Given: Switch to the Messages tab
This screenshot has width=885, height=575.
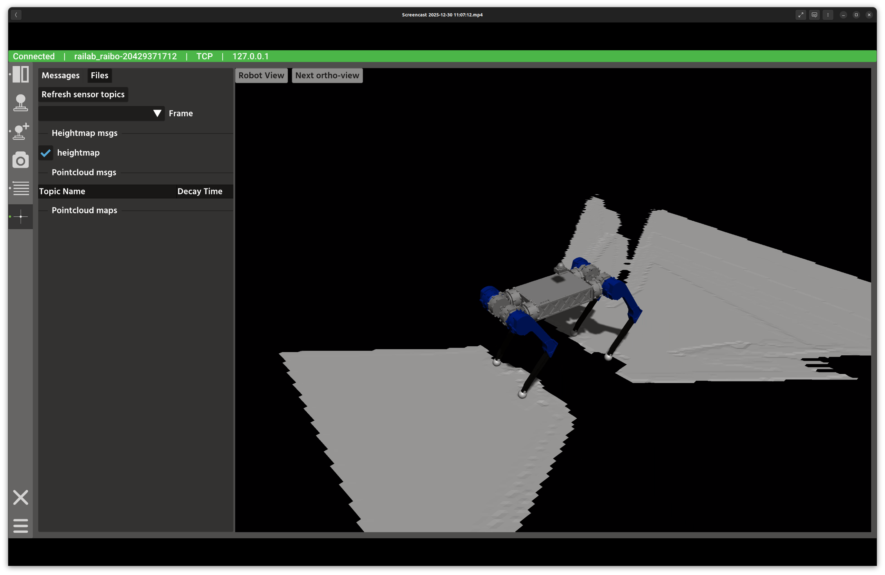Looking at the screenshot, I should [x=61, y=75].
